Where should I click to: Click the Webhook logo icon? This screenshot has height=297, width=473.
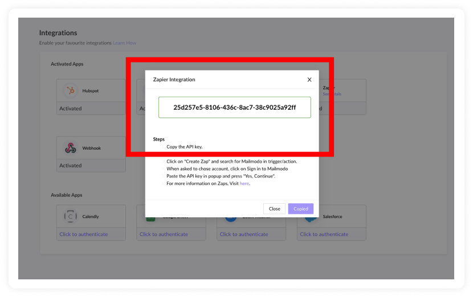[x=71, y=148]
